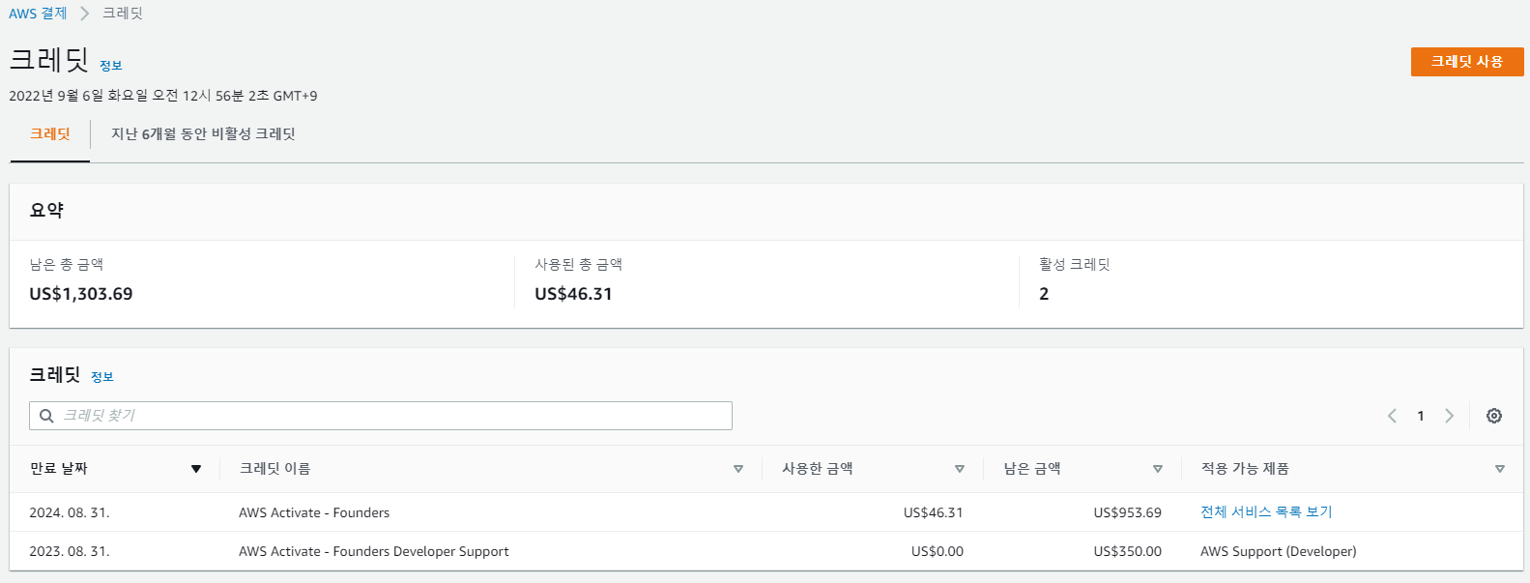Viewport: 1530px width, 583px height.
Task: Open table preferences gear icon
Action: click(x=1493, y=416)
